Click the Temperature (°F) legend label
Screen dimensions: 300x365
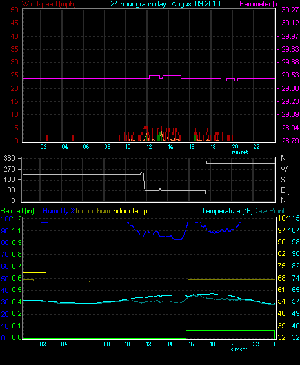point(227,211)
